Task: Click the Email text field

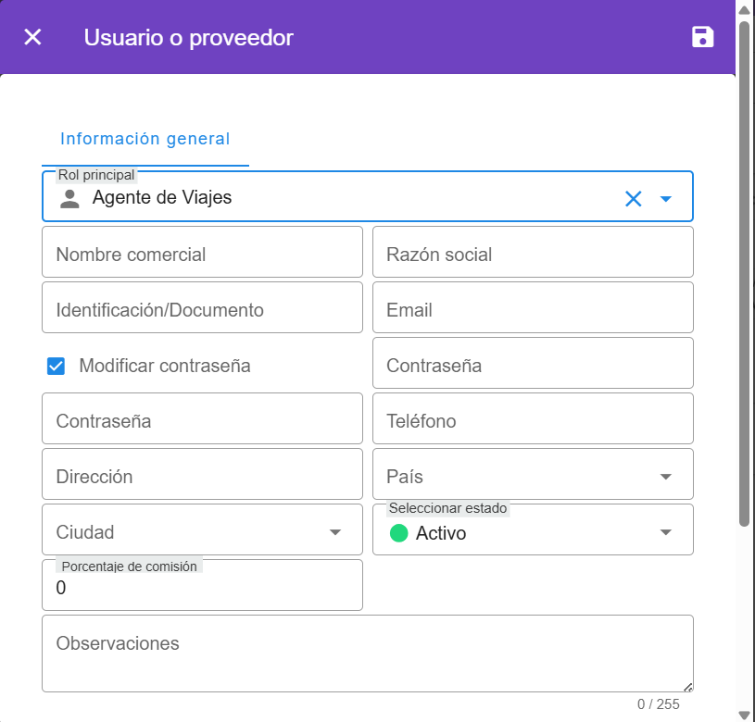Action: click(533, 310)
